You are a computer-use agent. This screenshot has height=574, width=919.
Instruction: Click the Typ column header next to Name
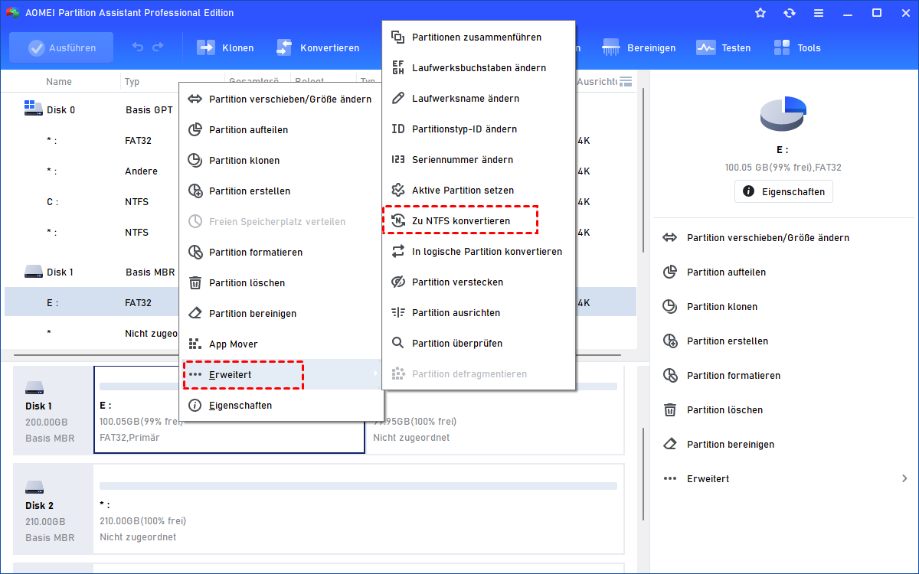point(132,81)
